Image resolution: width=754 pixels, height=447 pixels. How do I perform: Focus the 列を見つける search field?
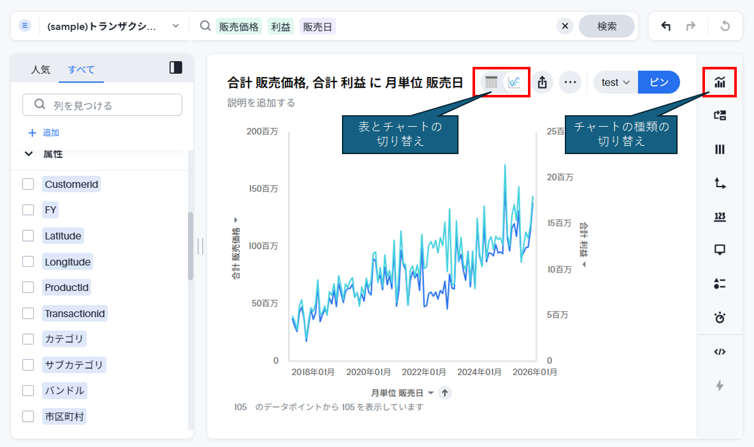(x=103, y=105)
